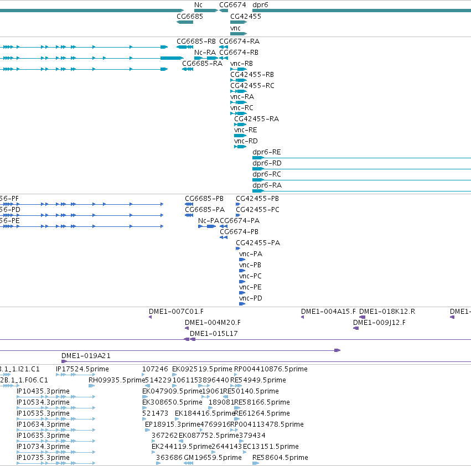Select transcript vnc-RE
Image resolution: width=471 pixels, height=466 pixels.
(246, 130)
